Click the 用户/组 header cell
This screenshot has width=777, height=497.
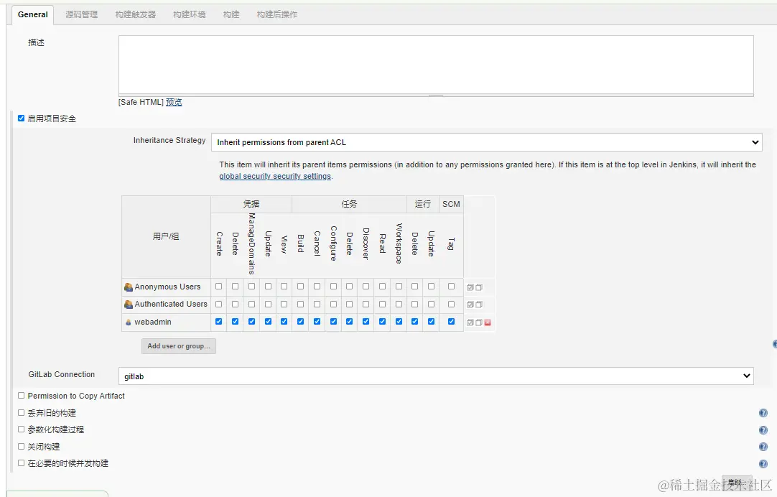(166, 236)
